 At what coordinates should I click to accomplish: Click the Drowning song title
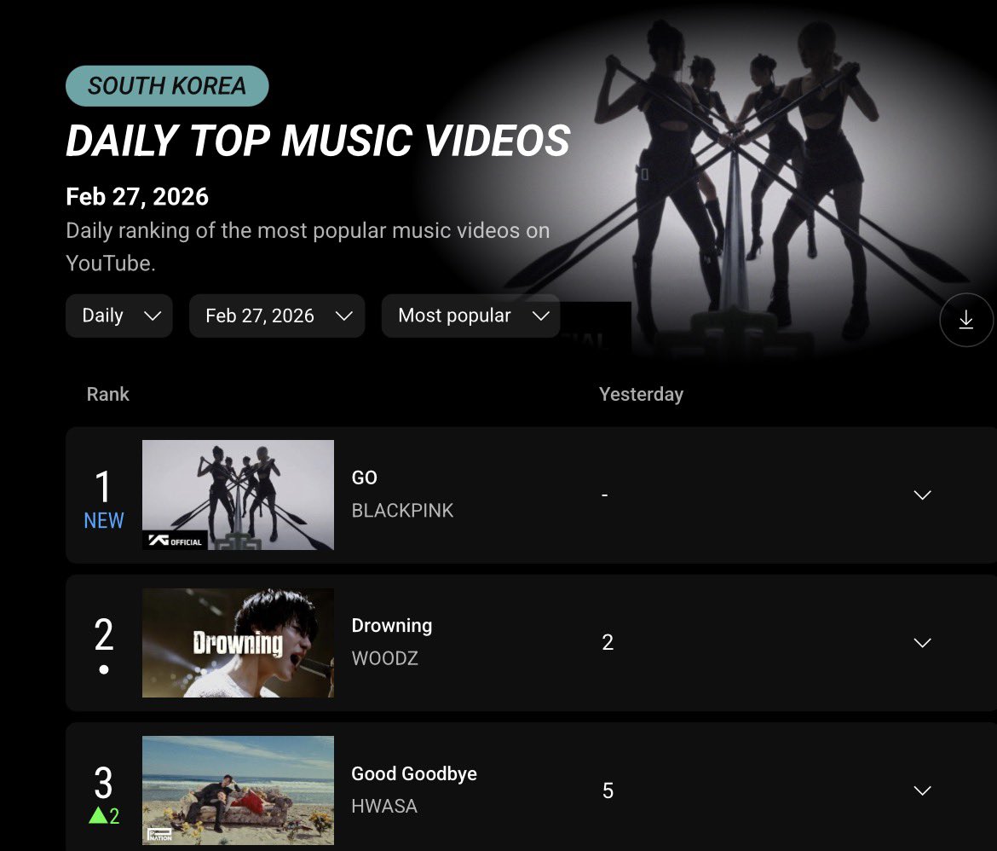click(392, 626)
